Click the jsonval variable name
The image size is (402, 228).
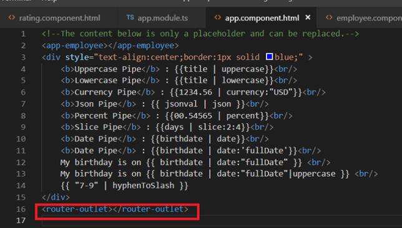(181, 104)
